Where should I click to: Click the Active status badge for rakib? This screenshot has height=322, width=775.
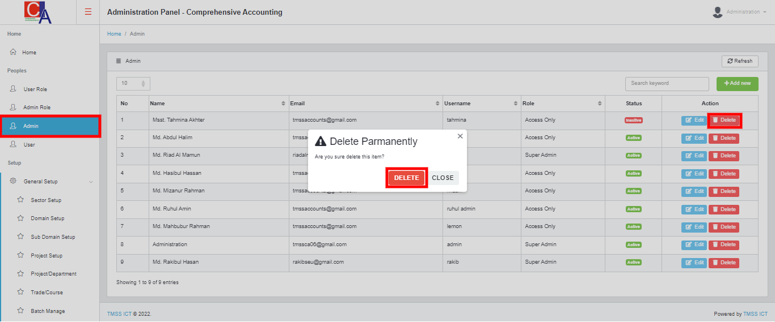[x=633, y=263]
